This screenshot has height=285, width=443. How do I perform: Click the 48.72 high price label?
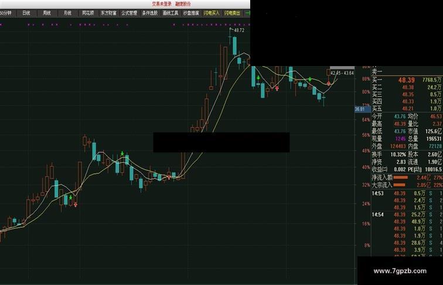tap(239, 30)
